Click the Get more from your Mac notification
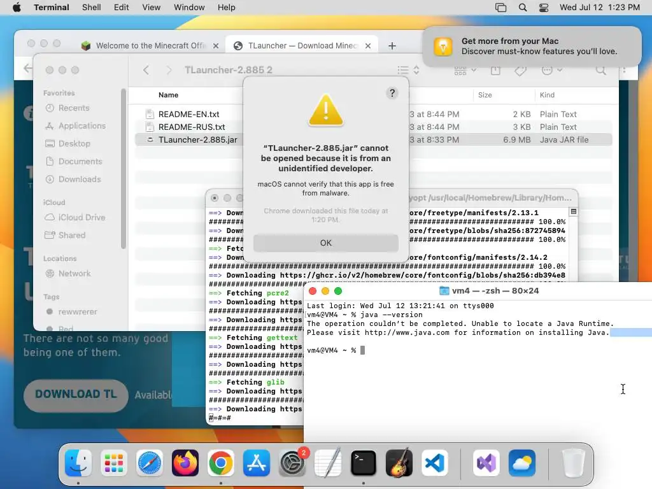652x489 pixels. point(532,46)
